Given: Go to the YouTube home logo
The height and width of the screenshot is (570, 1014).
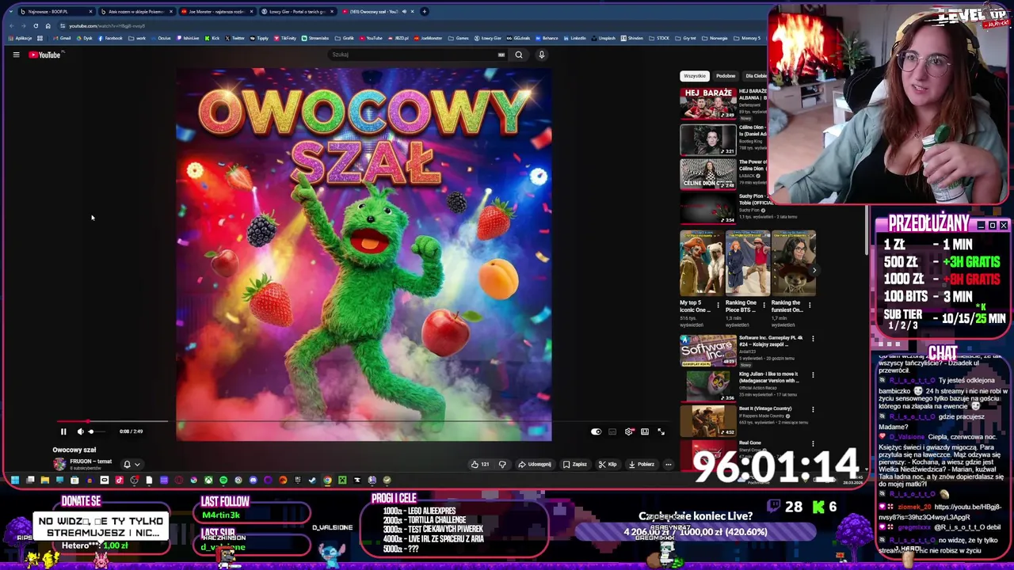Looking at the screenshot, I should (x=45, y=55).
